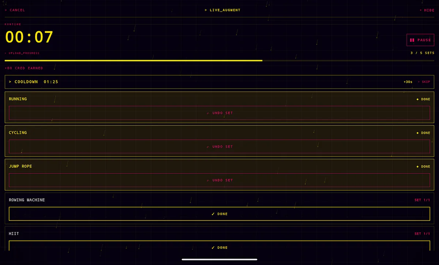Click the Jump Rope DONE status marker
Image resolution: width=439 pixels, height=265 pixels.
(x=423, y=167)
